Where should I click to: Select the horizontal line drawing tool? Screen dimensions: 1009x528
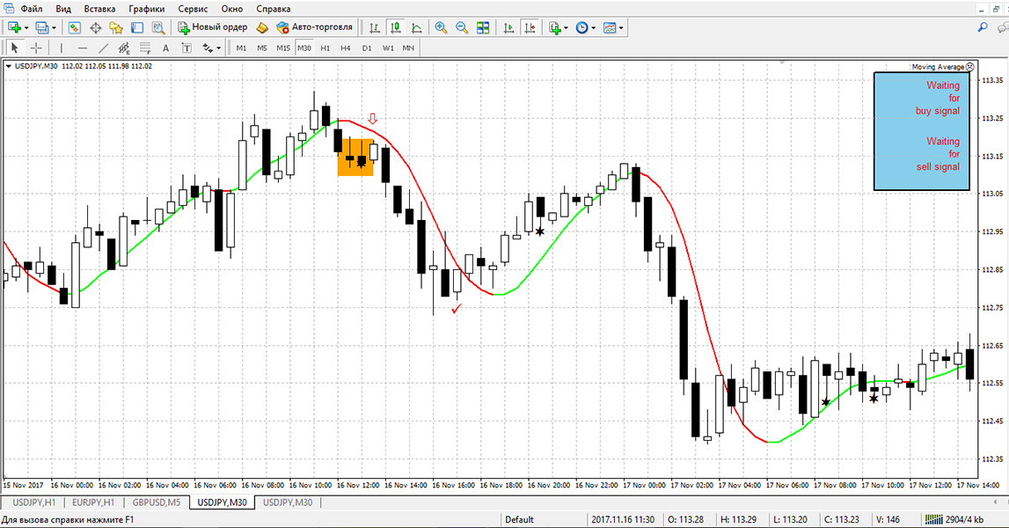tap(82, 48)
